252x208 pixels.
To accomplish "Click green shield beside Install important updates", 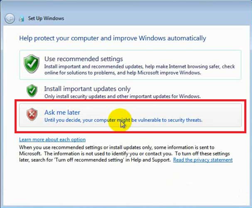I will (31, 91).
